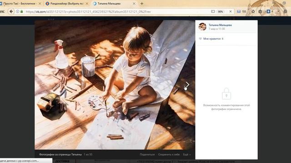Close the 'Рандомайзер' tab
This screenshot has width=291, height=163.
point(87,4)
